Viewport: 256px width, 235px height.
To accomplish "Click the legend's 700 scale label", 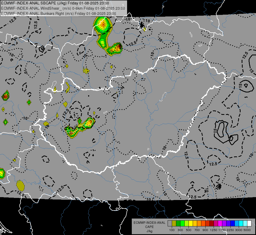I will (197, 230).
